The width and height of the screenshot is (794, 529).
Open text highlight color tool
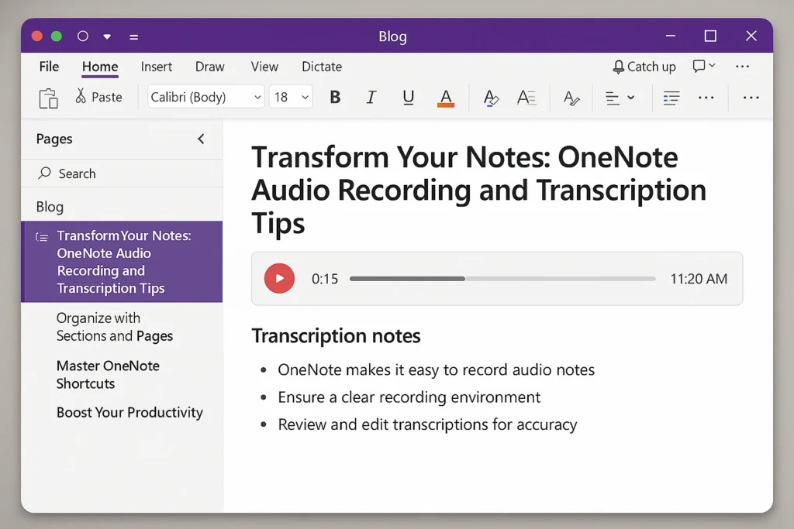coord(490,98)
